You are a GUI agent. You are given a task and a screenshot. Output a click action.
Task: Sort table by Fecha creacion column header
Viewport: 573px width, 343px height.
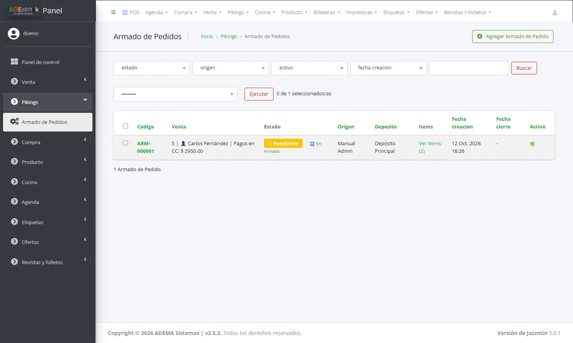coord(462,123)
